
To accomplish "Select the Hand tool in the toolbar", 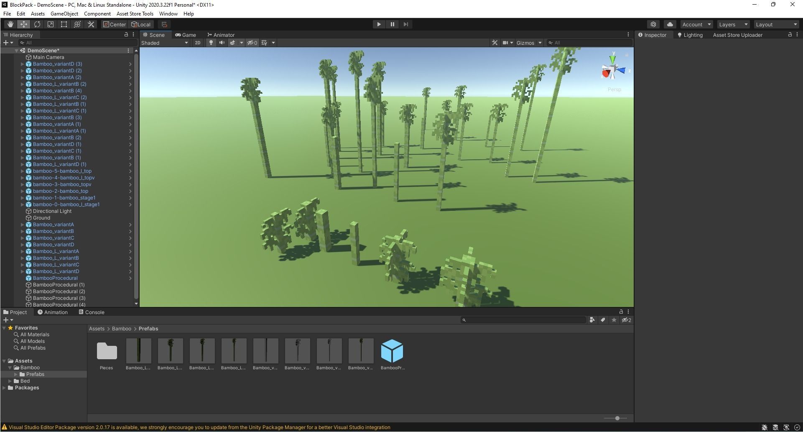I will point(10,24).
